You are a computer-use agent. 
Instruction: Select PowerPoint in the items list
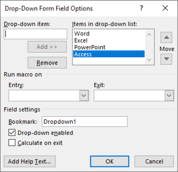tap(109, 47)
